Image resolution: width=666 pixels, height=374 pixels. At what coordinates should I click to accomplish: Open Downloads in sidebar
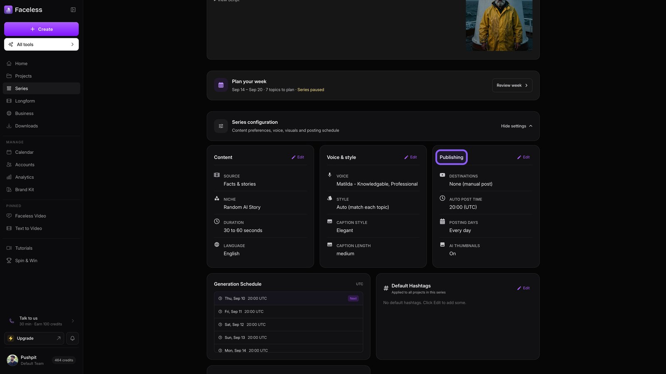(41, 126)
